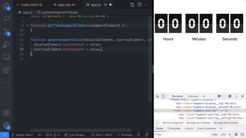
Task: Click the editor vertical scrollbar
Action: click(150, 59)
